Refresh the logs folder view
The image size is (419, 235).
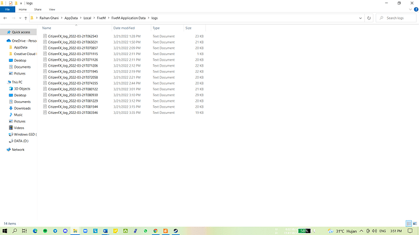click(369, 18)
